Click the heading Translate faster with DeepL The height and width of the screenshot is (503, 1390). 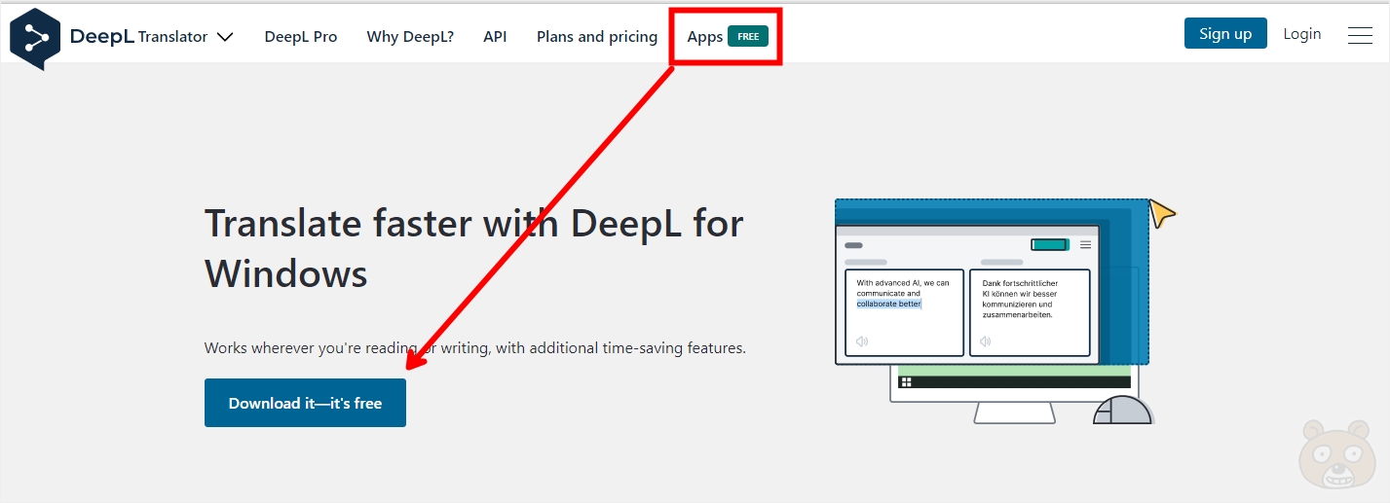474,248
